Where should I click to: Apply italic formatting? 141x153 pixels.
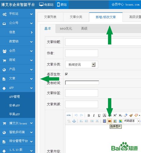point(94,115)
